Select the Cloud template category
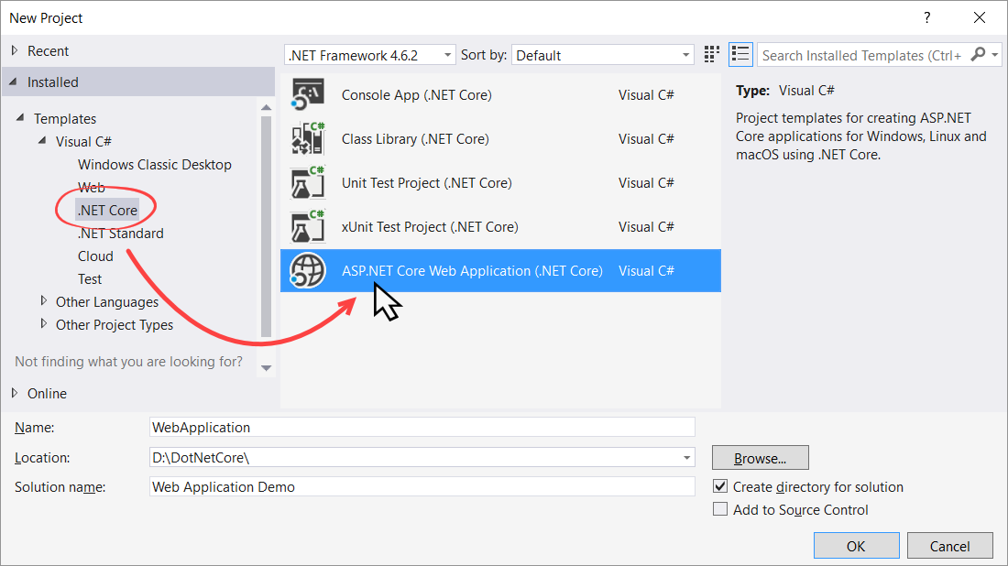This screenshot has width=1008, height=566. tap(95, 256)
